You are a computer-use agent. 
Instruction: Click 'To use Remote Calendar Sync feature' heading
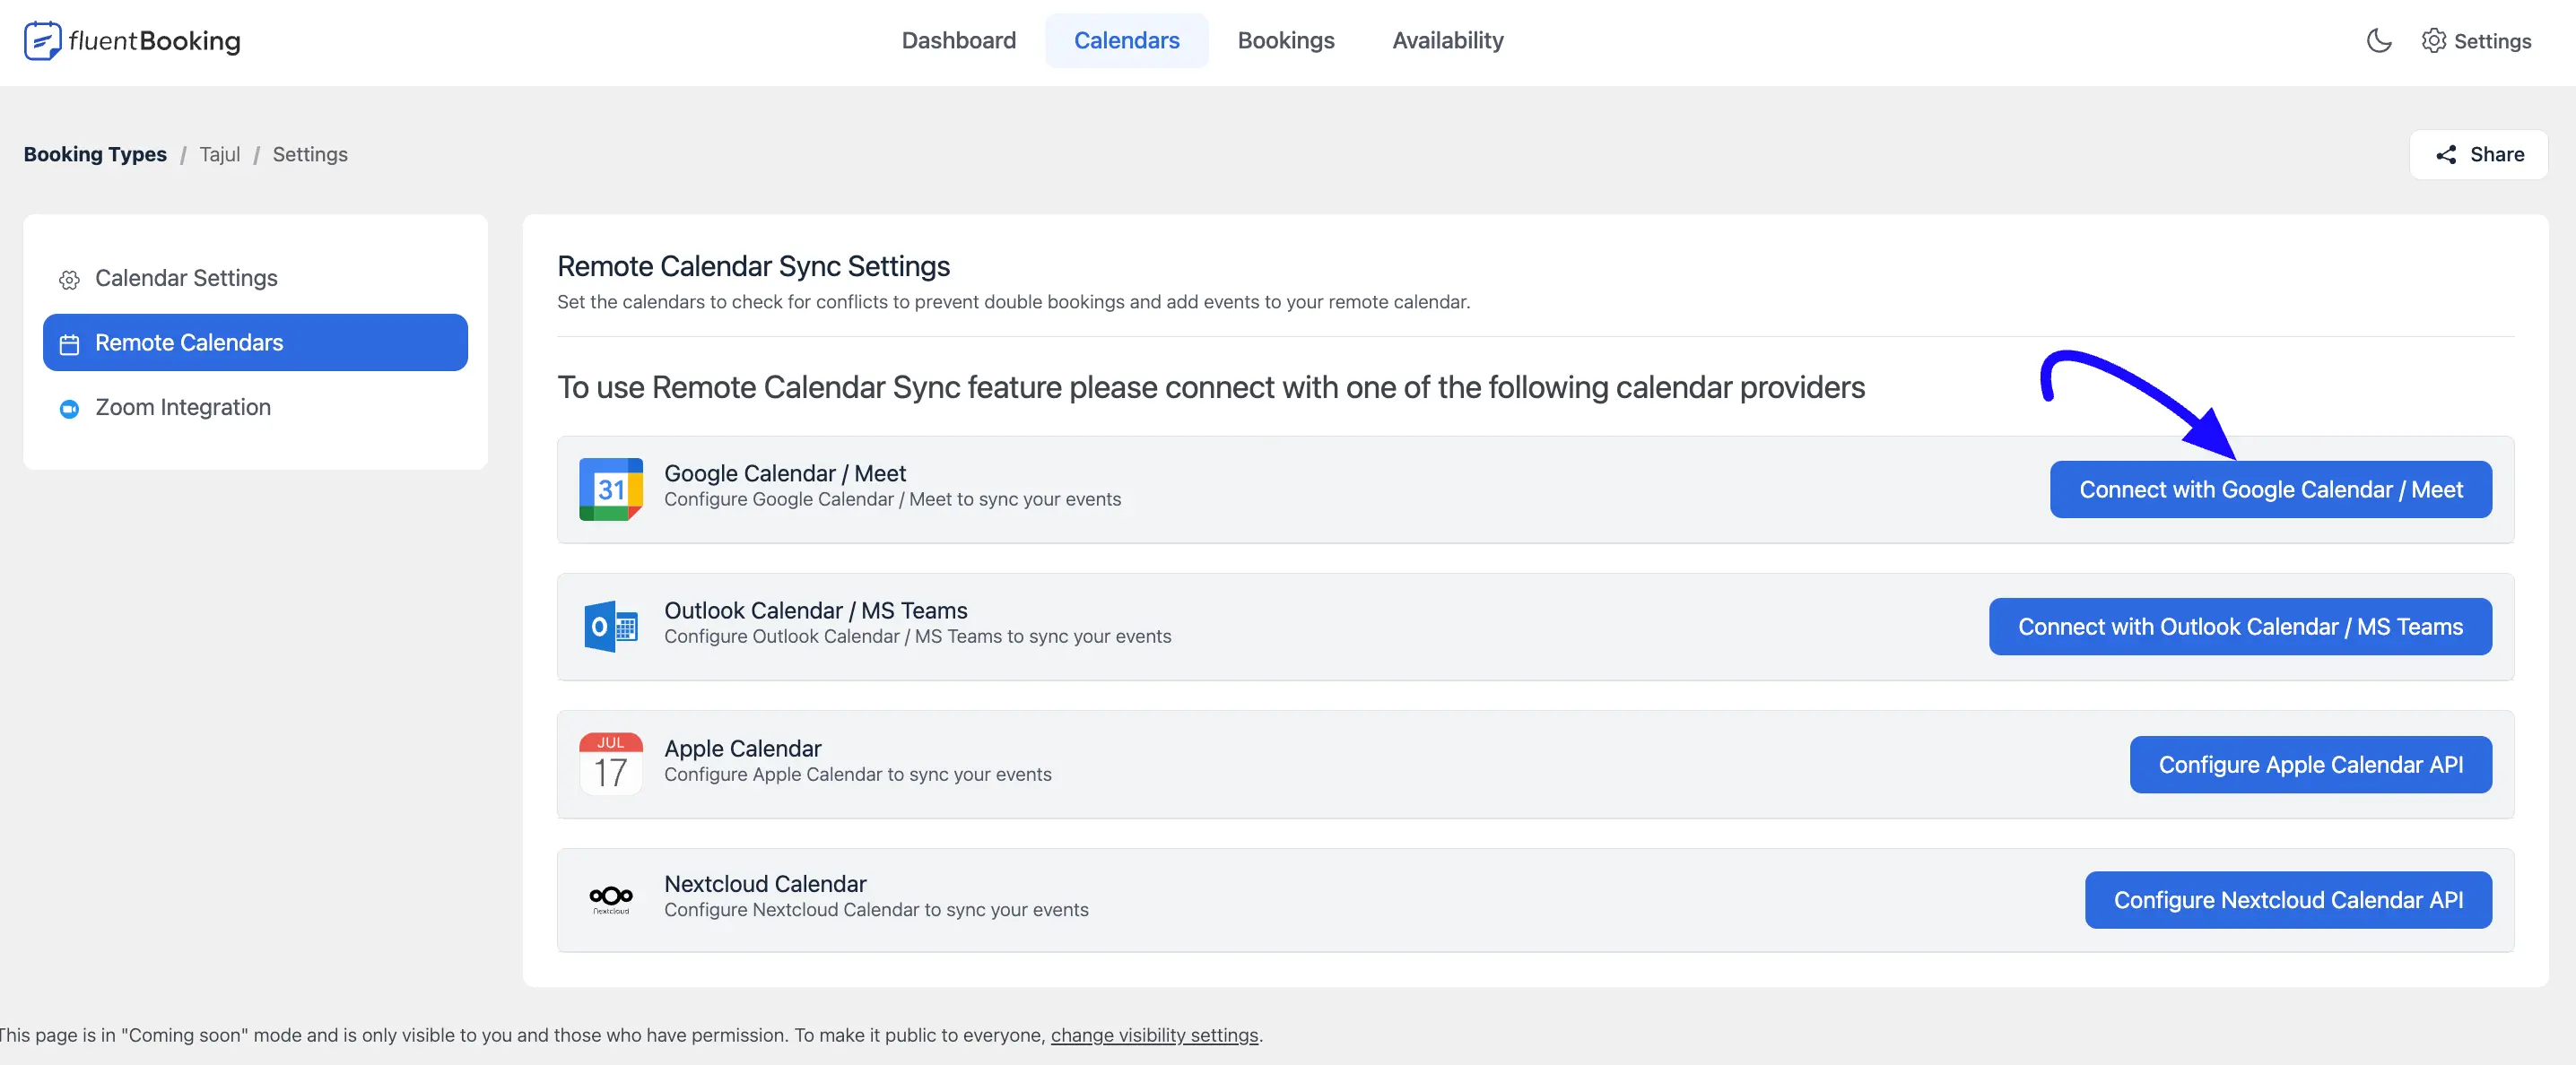pos(1210,387)
